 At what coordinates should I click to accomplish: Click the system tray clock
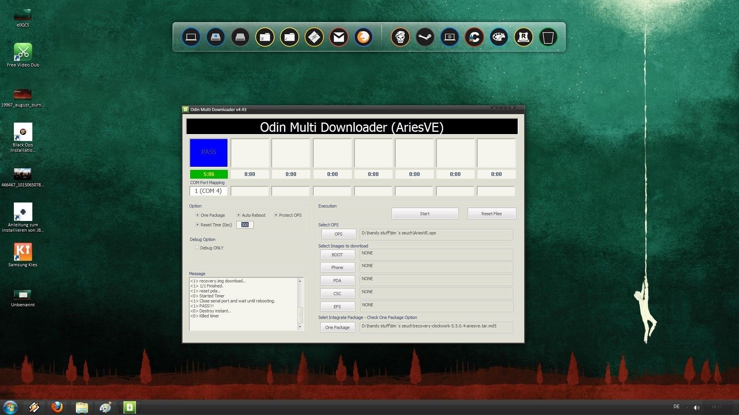click(x=717, y=407)
